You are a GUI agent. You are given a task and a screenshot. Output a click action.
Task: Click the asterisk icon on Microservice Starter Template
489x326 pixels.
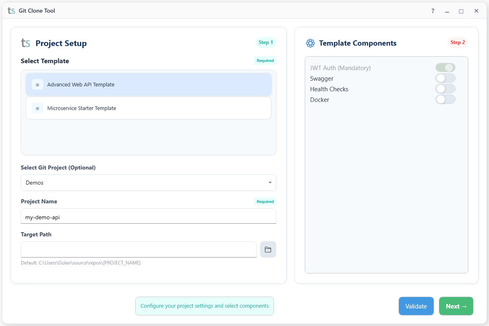click(37, 108)
